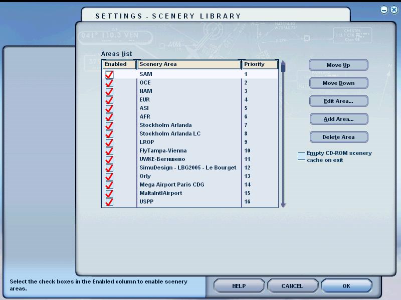This screenshot has width=401, height=300.
Task: Toggle MaltaIntlAirport enabled checkbox
Action: (109, 193)
